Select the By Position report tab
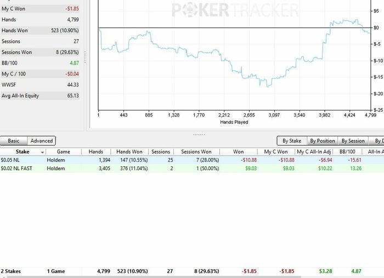 (x=323, y=141)
